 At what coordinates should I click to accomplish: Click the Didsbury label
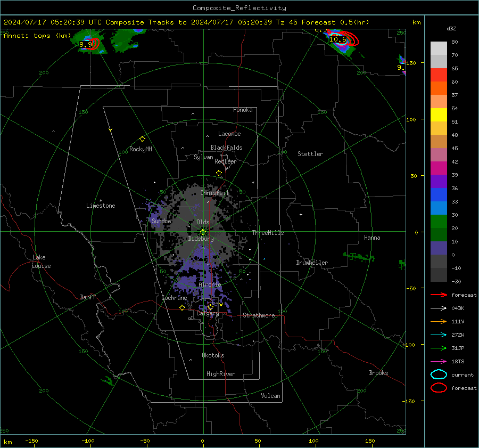(201, 239)
